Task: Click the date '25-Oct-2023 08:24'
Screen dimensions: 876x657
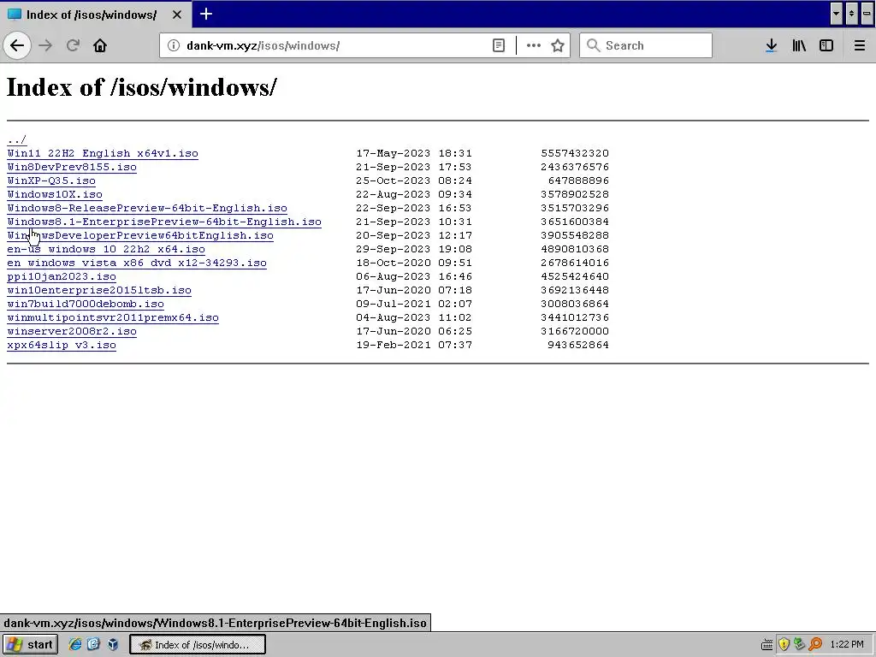Action: 414,181
